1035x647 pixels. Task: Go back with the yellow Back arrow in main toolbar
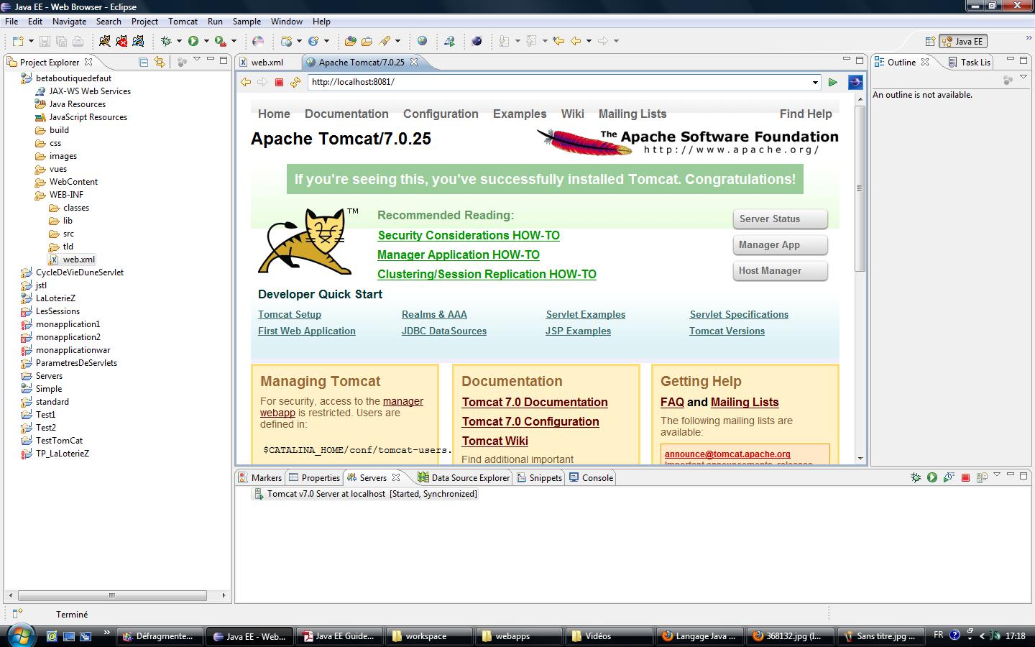coord(576,41)
